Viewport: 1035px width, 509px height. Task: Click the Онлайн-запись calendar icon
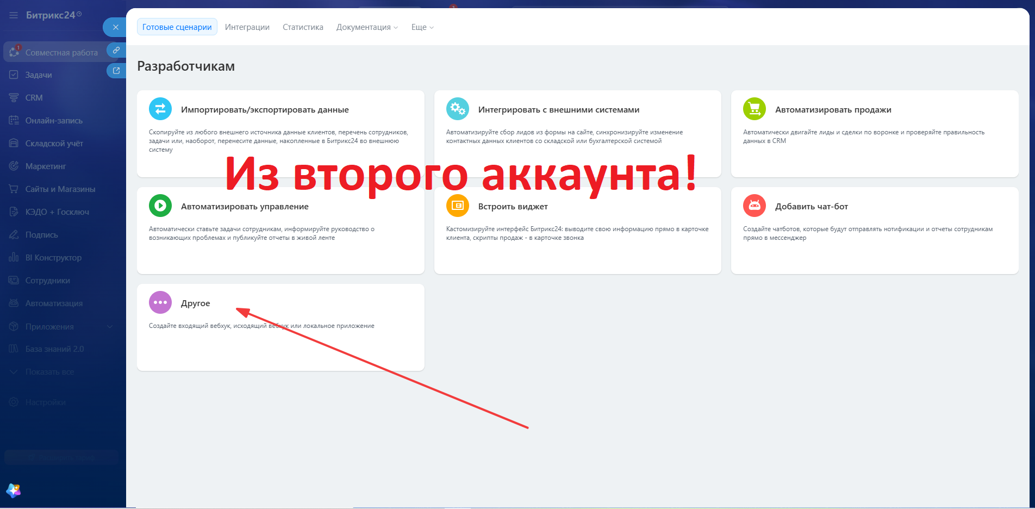click(14, 121)
